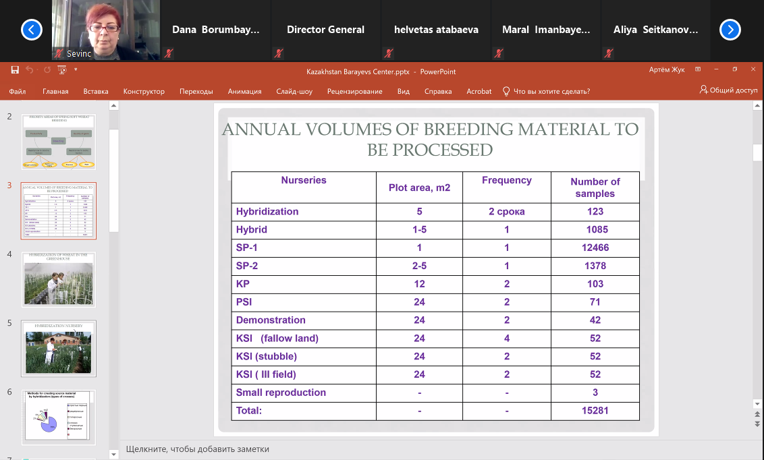Click the thumbnail panel scroll-down arrow
764x460 pixels.
[x=113, y=455]
